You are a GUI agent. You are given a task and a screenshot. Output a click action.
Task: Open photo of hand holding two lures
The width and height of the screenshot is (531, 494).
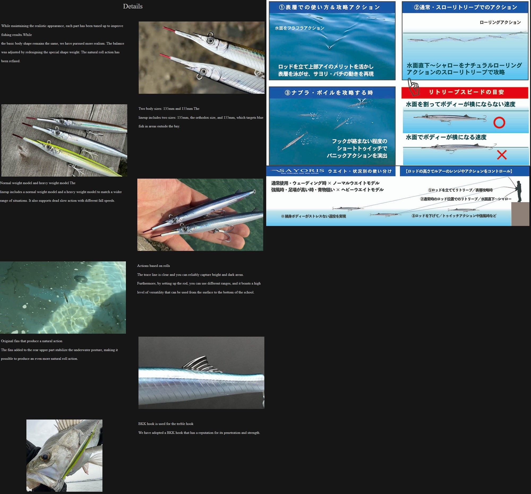200,215
